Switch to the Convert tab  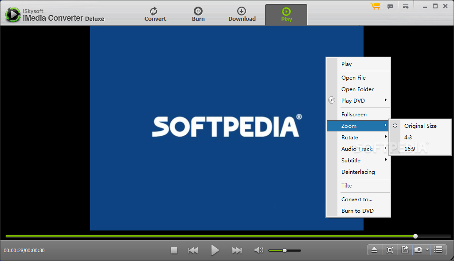click(155, 15)
